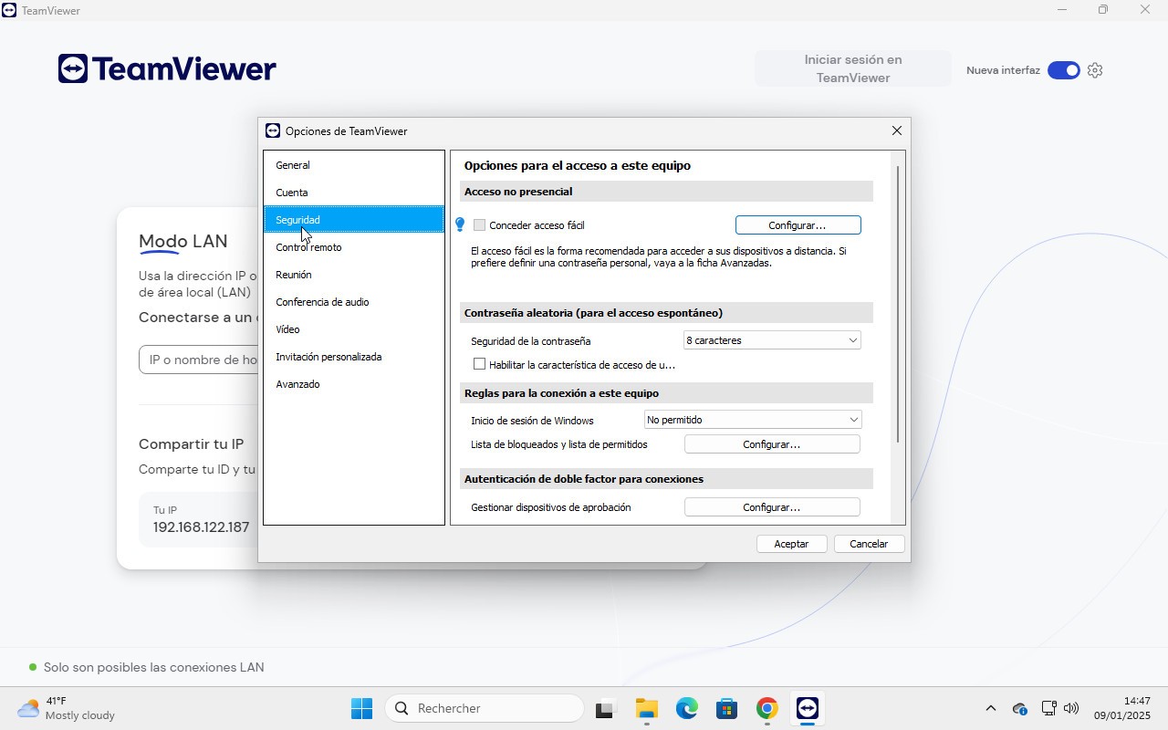Click the settings gear icon beside Nueva interfaz
The height and width of the screenshot is (730, 1168).
tap(1096, 70)
